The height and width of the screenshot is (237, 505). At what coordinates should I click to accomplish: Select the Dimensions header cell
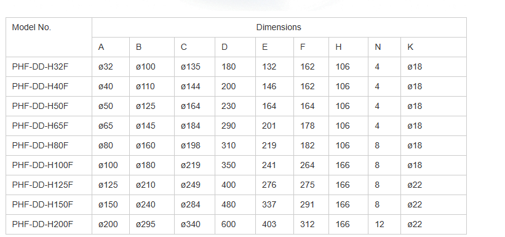[279, 28]
